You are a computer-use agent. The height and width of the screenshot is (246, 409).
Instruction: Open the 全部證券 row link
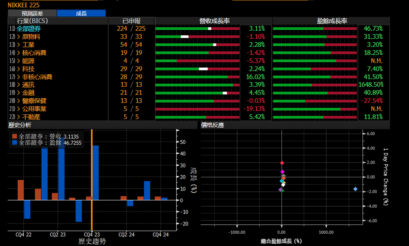pos(29,28)
